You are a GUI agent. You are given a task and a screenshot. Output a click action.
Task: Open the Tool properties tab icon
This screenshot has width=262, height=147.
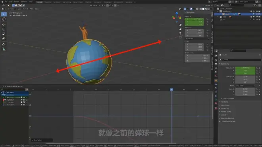216,55
